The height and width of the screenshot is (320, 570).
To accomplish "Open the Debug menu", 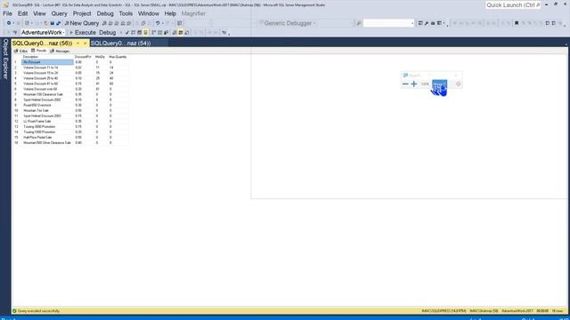I will pyautogui.click(x=105, y=13).
